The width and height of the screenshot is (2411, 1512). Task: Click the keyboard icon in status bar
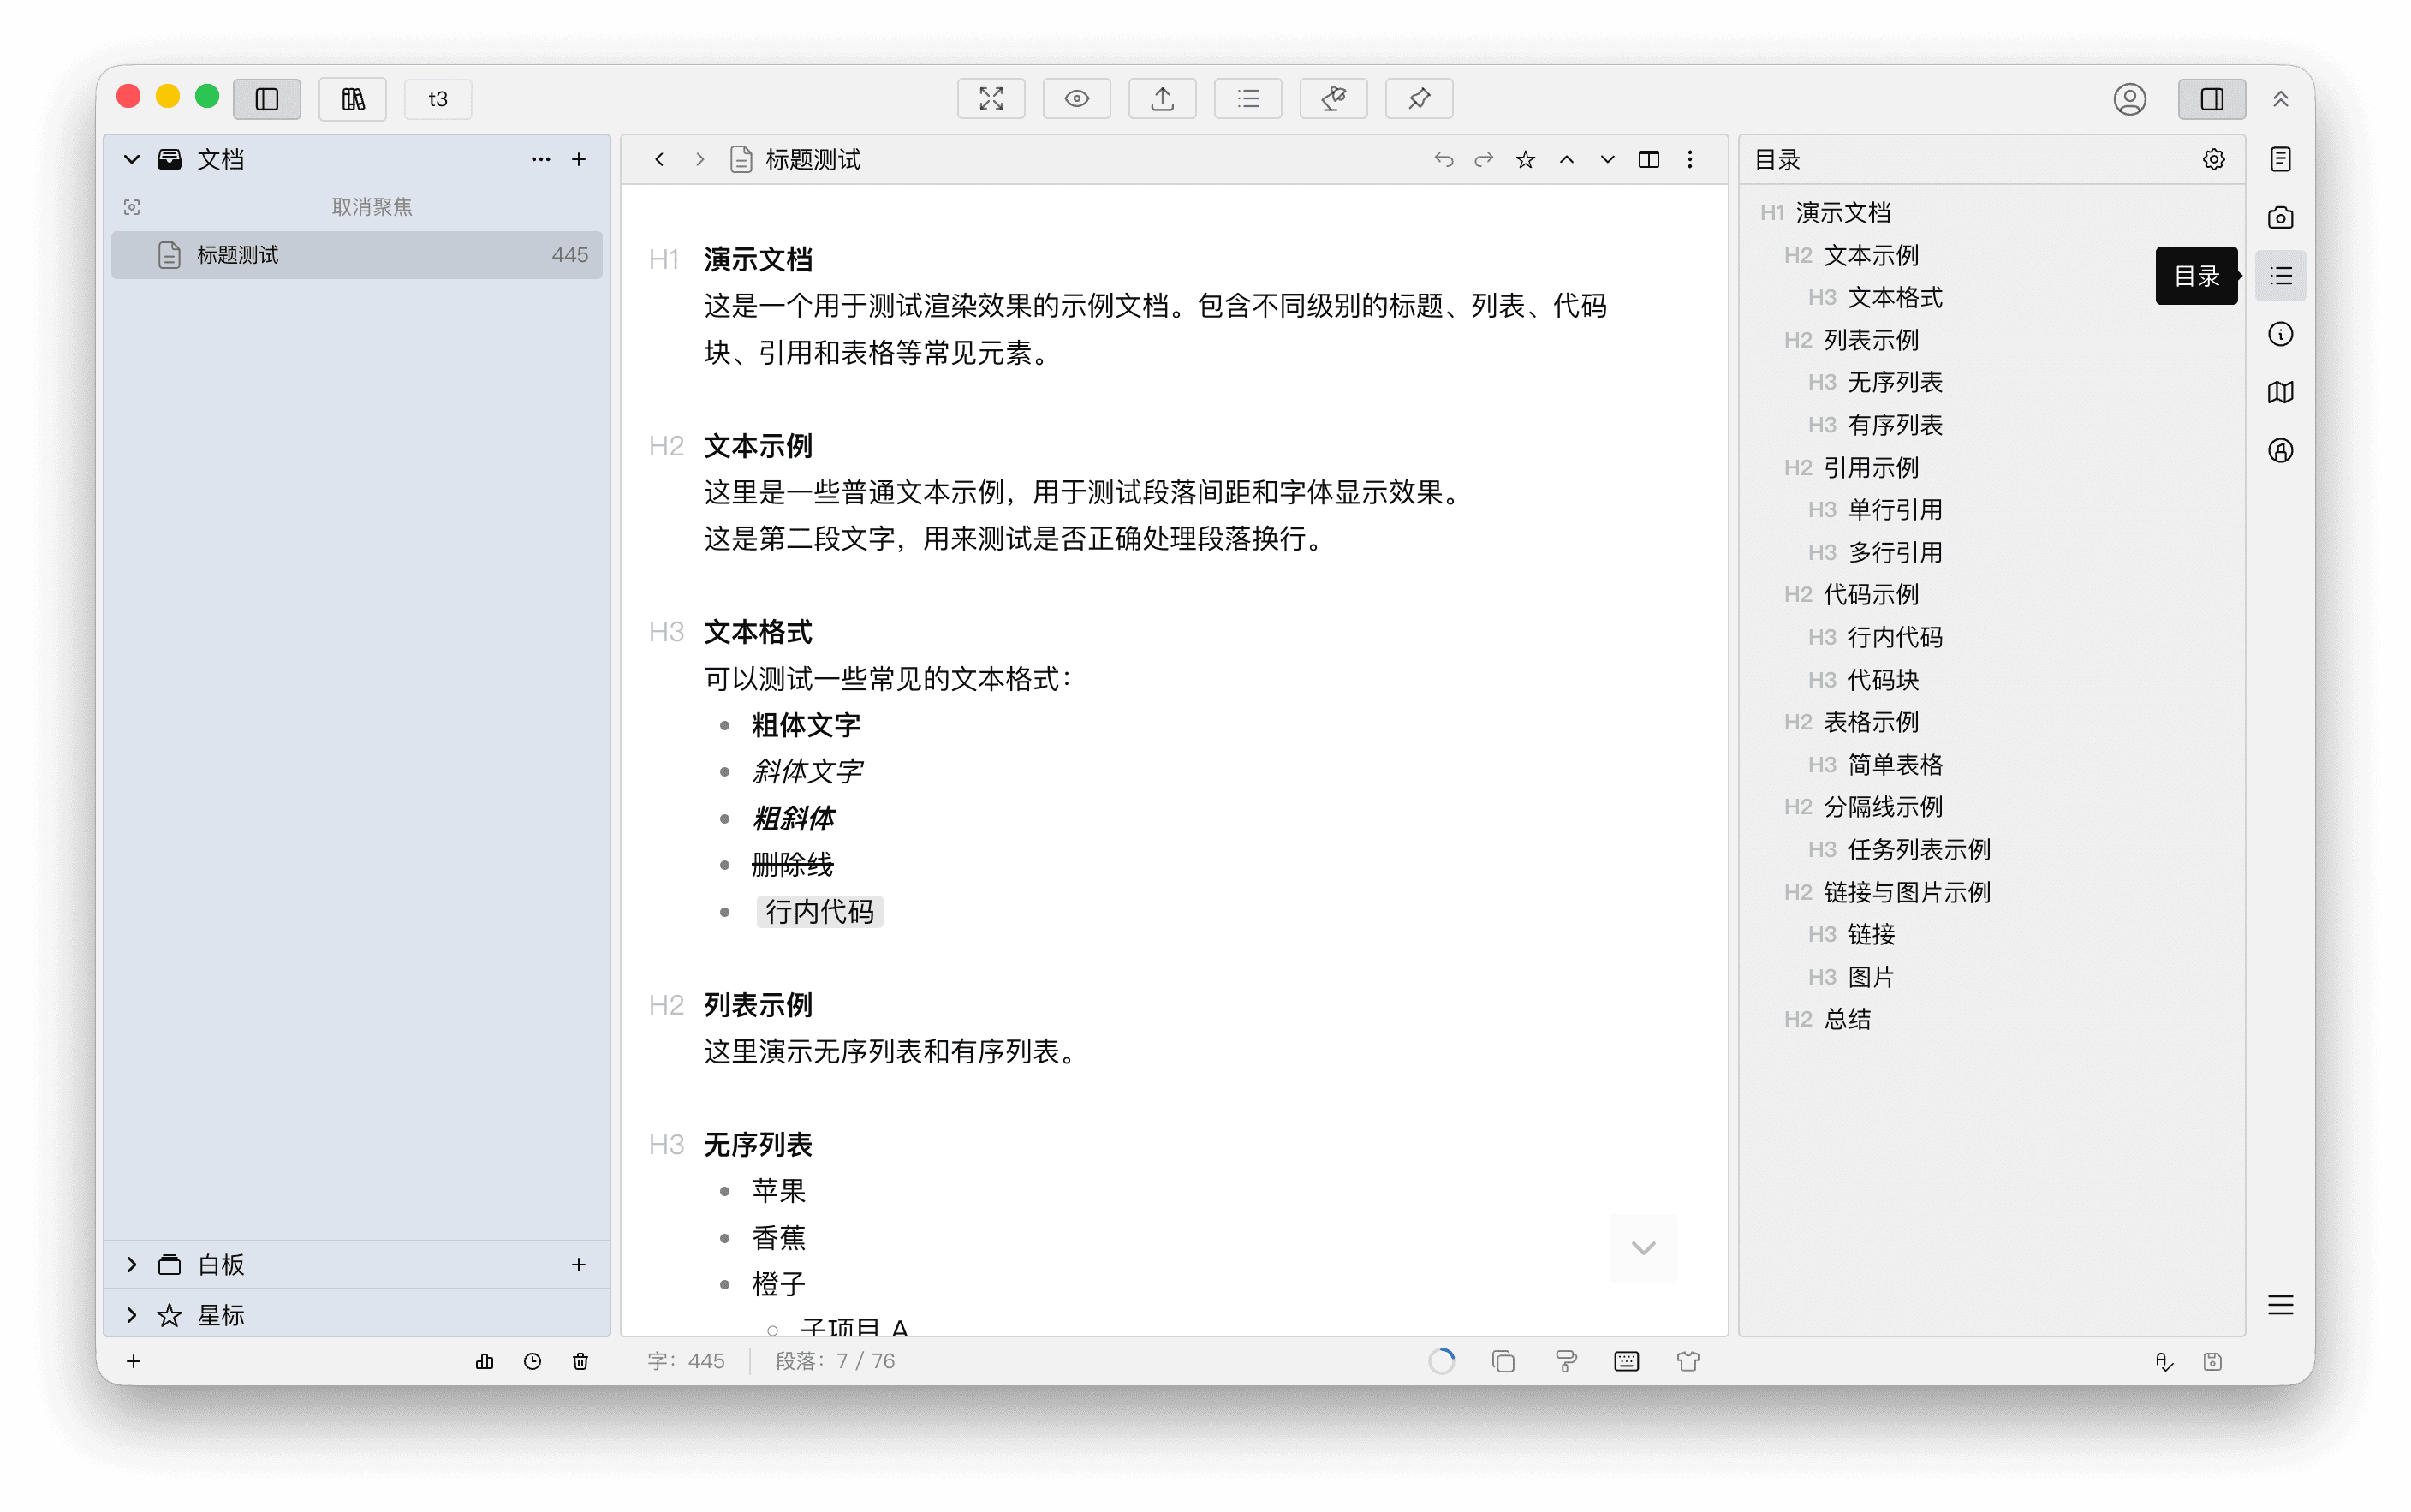click(x=1626, y=1361)
